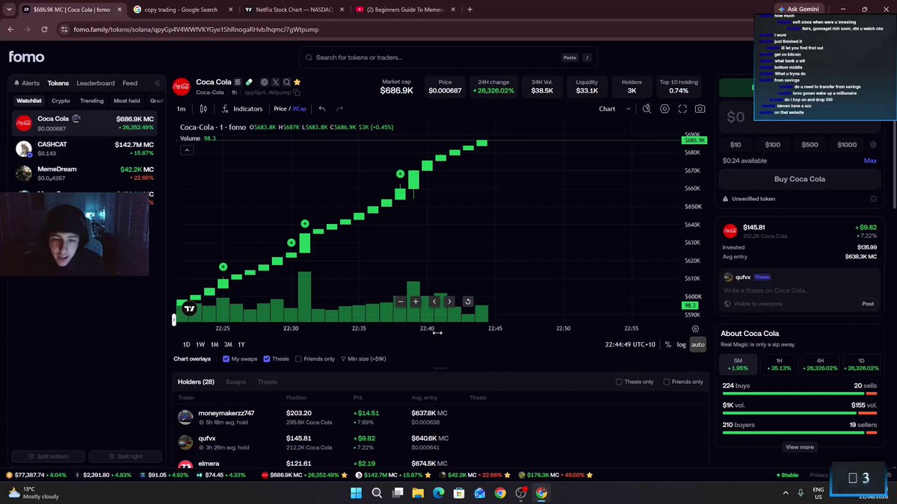Post the thesis with Post button
The height and width of the screenshot is (504, 897).
pyautogui.click(x=868, y=304)
